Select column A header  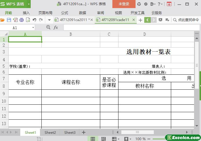pyautogui.click(x=25, y=34)
